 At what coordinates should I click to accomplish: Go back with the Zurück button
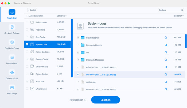[x=32, y=10]
